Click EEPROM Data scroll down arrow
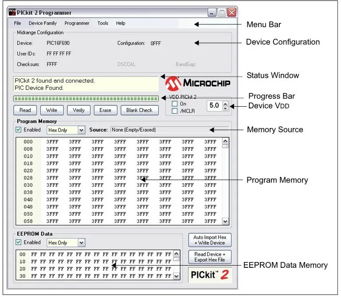This screenshot has height=297, width=341. 176,276
